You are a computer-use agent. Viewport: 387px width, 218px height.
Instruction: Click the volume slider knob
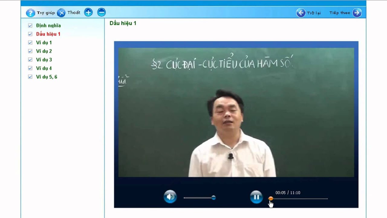pyautogui.click(x=213, y=198)
